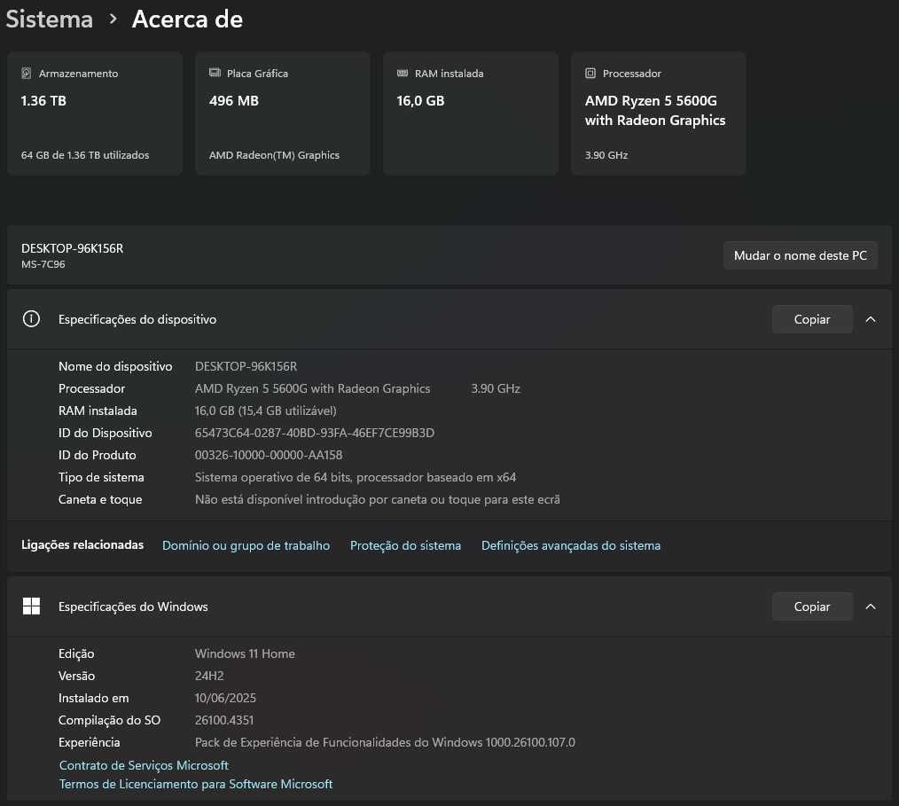
Task: Open Contrato de Serviços Microsoft link
Action: (x=144, y=765)
